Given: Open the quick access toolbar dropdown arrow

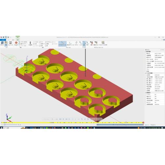Looking at the screenshot, I should 11,37.
